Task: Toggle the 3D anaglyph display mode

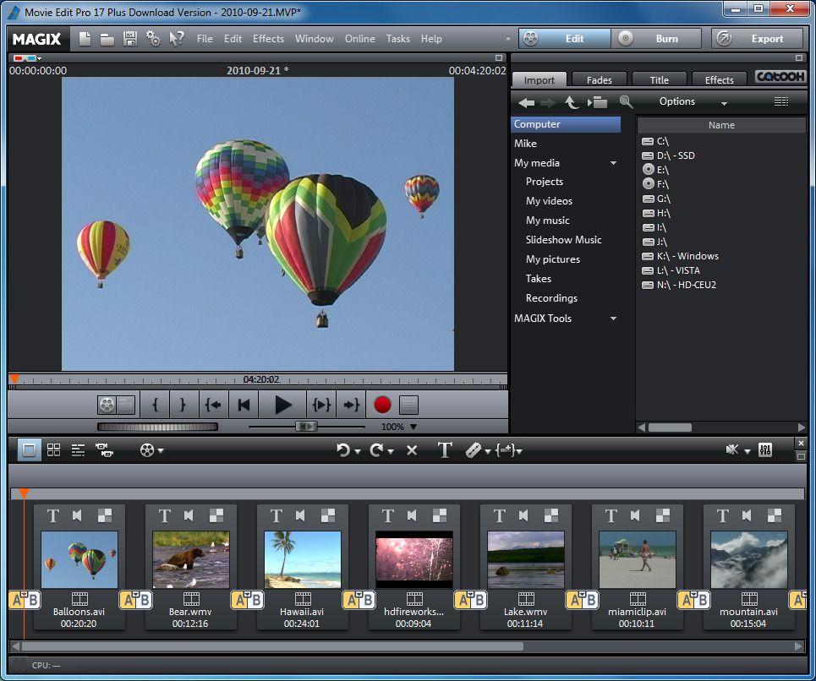Action: 27,58
